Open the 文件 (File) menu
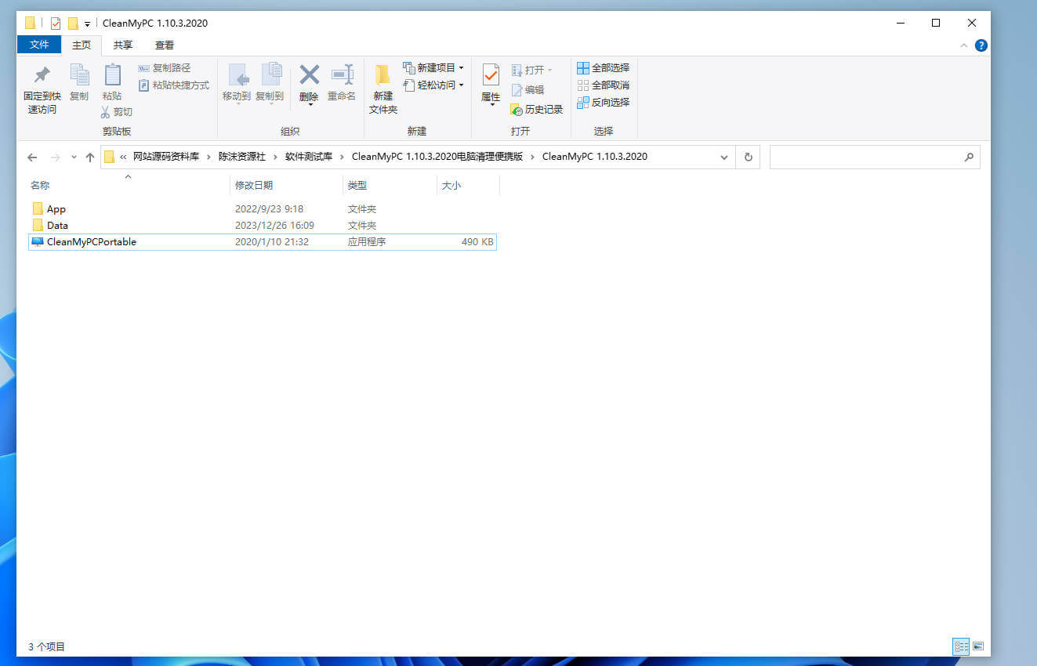The image size is (1037, 666). tap(38, 45)
